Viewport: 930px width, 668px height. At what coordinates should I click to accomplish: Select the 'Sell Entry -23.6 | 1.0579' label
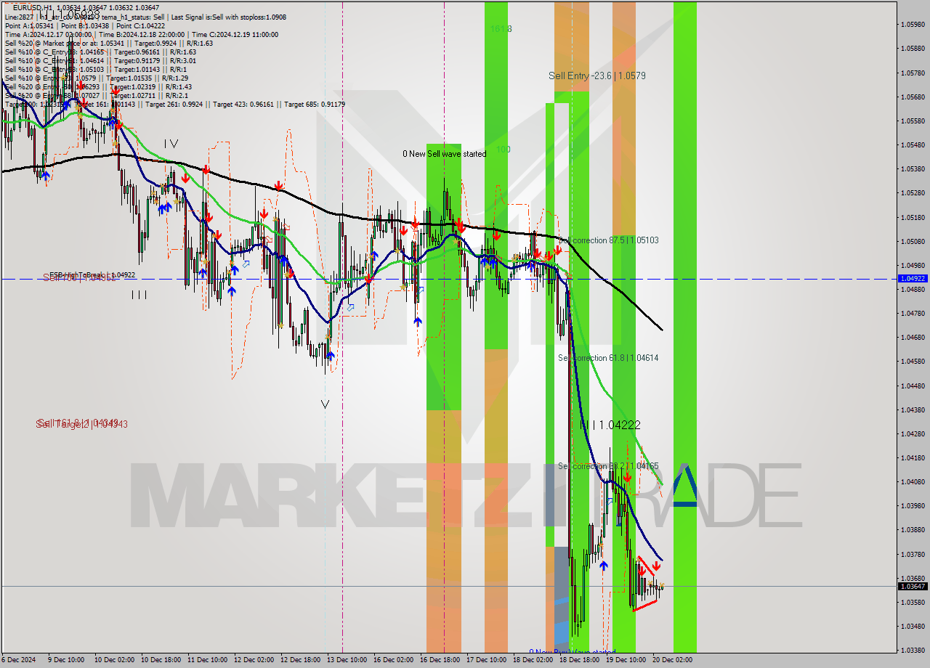coord(597,76)
